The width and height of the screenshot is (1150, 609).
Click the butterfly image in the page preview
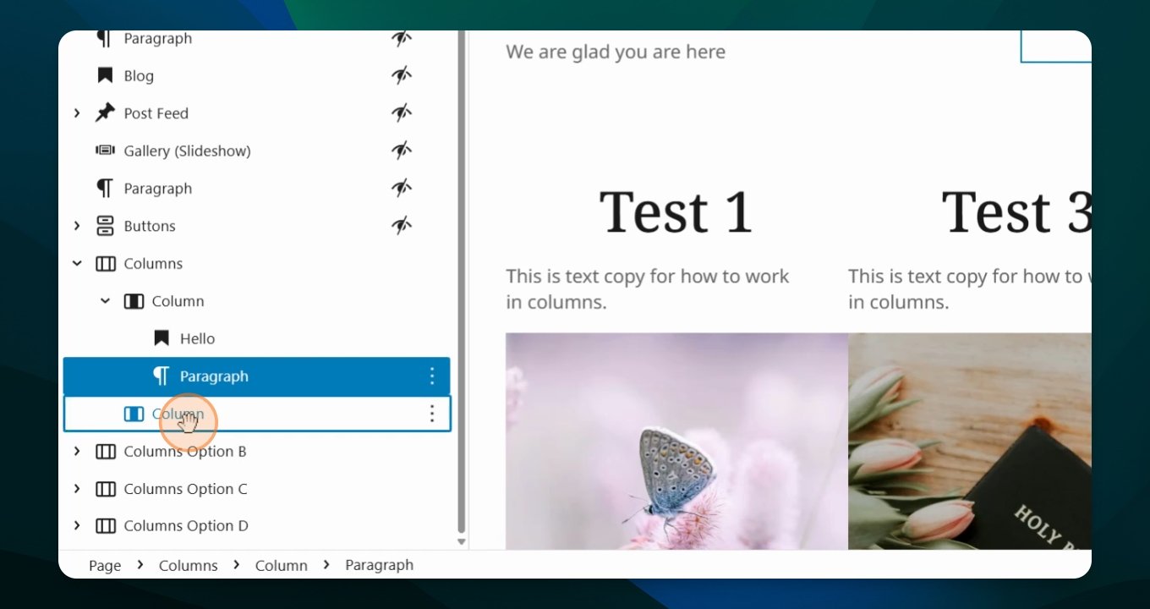(x=676, y=441)
